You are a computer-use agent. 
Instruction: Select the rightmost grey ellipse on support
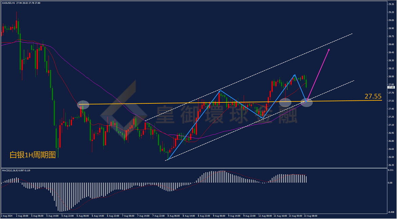coord(306,102)
